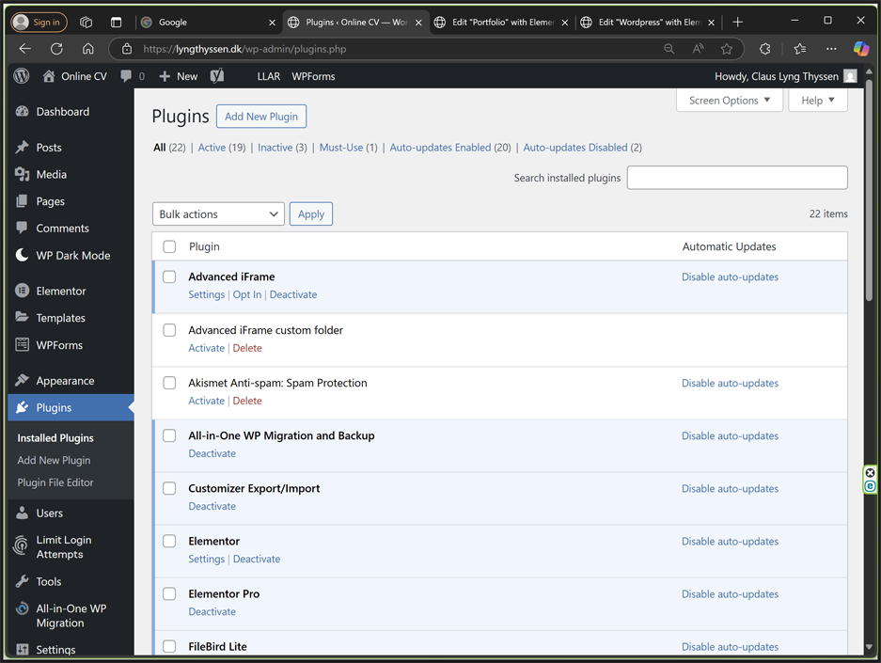
Task: Toggle the select-all Plugin header checkbox
Action: (x=169, y=247)
